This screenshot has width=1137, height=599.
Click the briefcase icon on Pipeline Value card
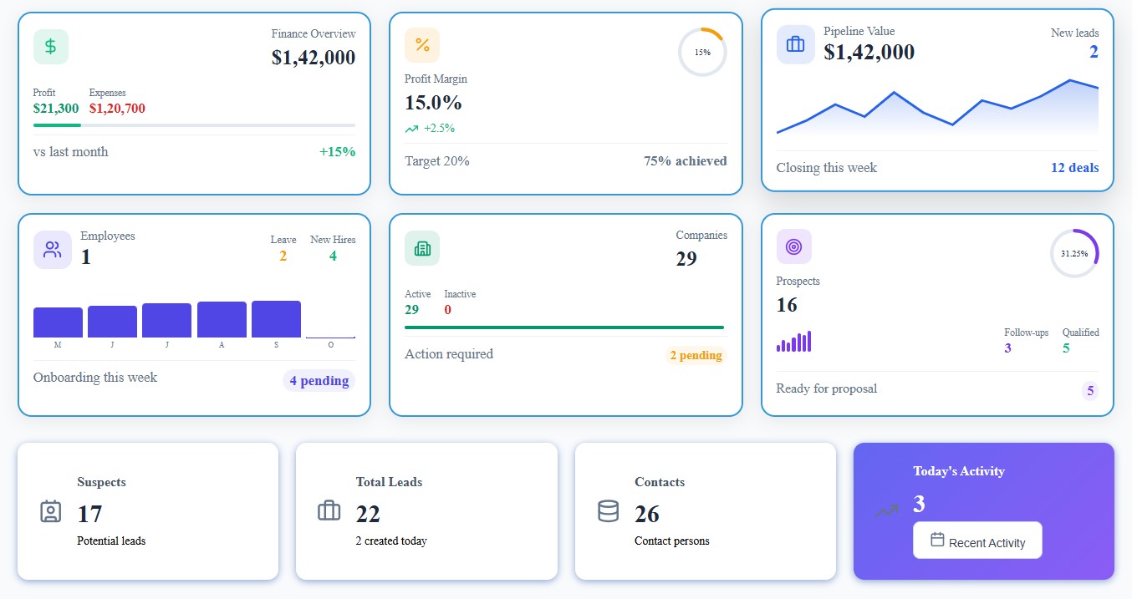click(x=796, y=44)
